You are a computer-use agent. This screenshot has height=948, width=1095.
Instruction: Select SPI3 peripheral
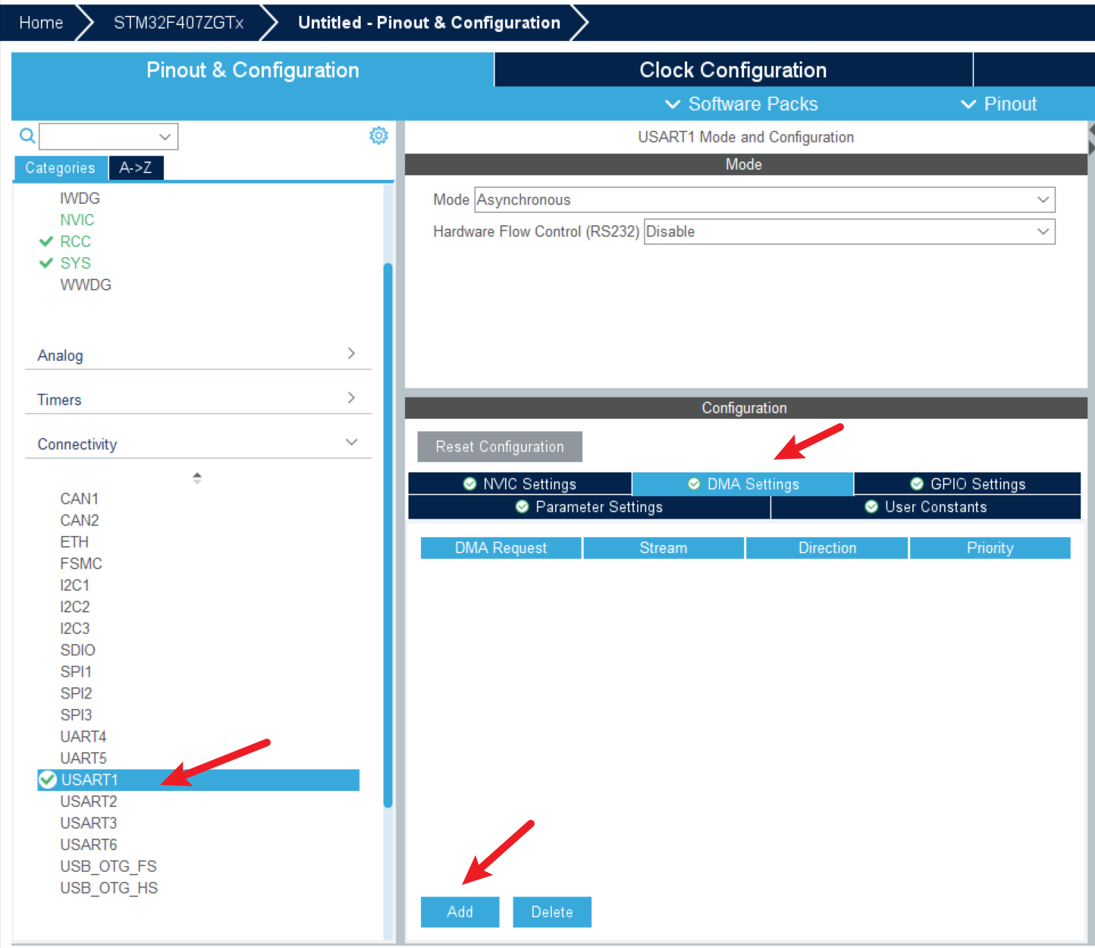tap(76, 714)
